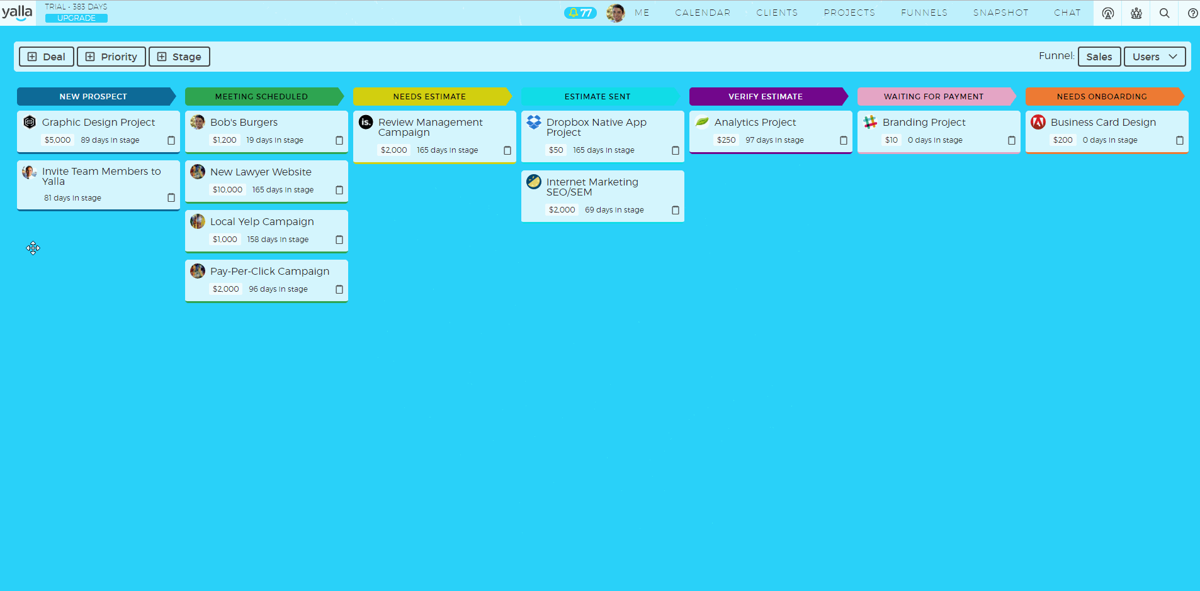Click clipboard icon on Invite Team Members card
Screen dimensions: 1200x591
click(171, 197)
